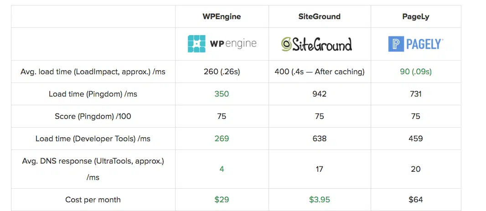
Task: Click the PageLy logo image
Action: tap(415, 44)
